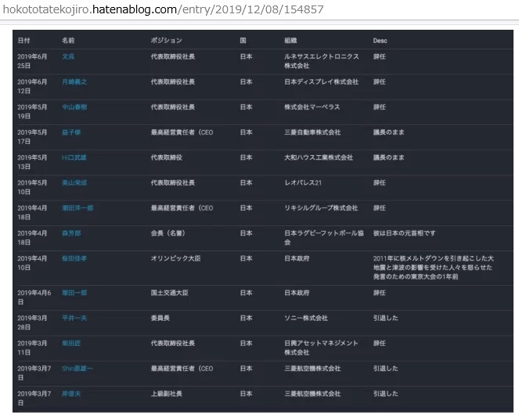Image resolution: width=519 pixels, height=418 pixels.
Task: Click position 会長（名誉）
Action: pos(168,233)
